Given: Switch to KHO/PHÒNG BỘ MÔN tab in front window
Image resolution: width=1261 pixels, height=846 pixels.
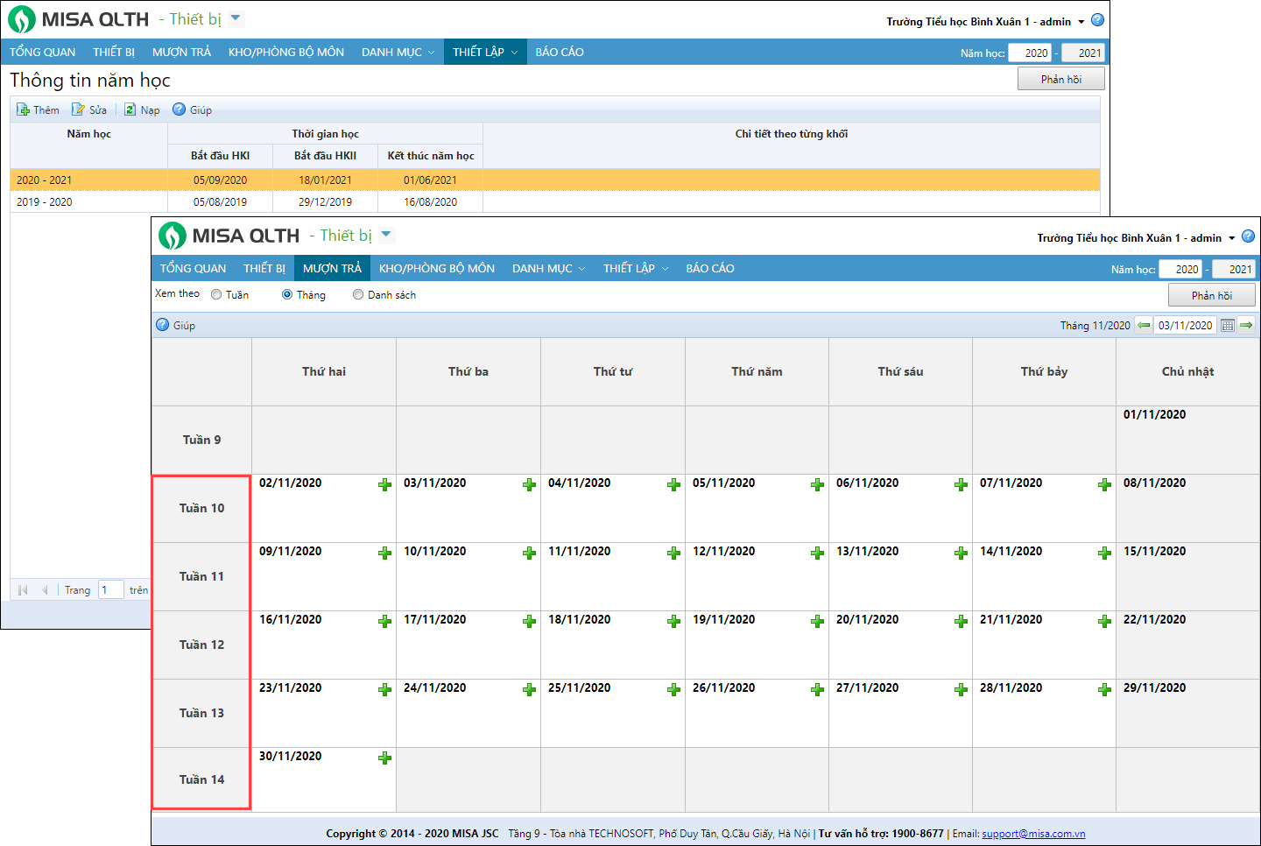Looking at the screenshot, I should [436, 269].
